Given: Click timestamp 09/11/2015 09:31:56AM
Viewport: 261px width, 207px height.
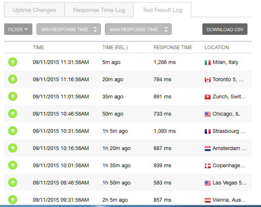Looking at the screenshot, I should click(61, 200).
